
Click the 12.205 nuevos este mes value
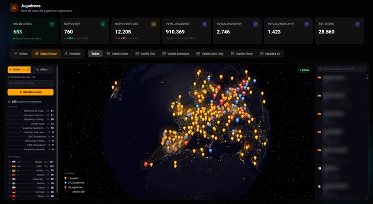click(x=123, y=32)
